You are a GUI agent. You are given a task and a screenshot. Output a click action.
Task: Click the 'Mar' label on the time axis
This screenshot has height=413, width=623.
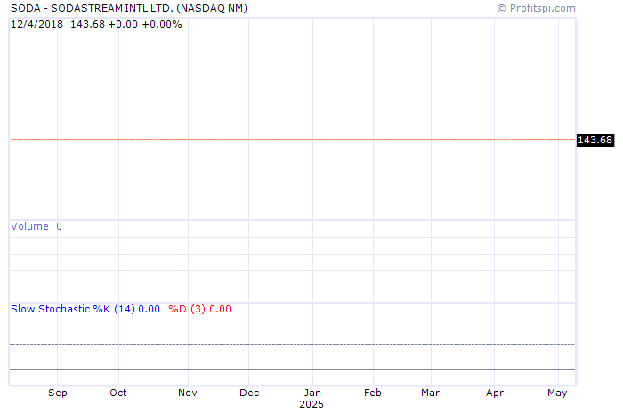click(x=430, y=393)
